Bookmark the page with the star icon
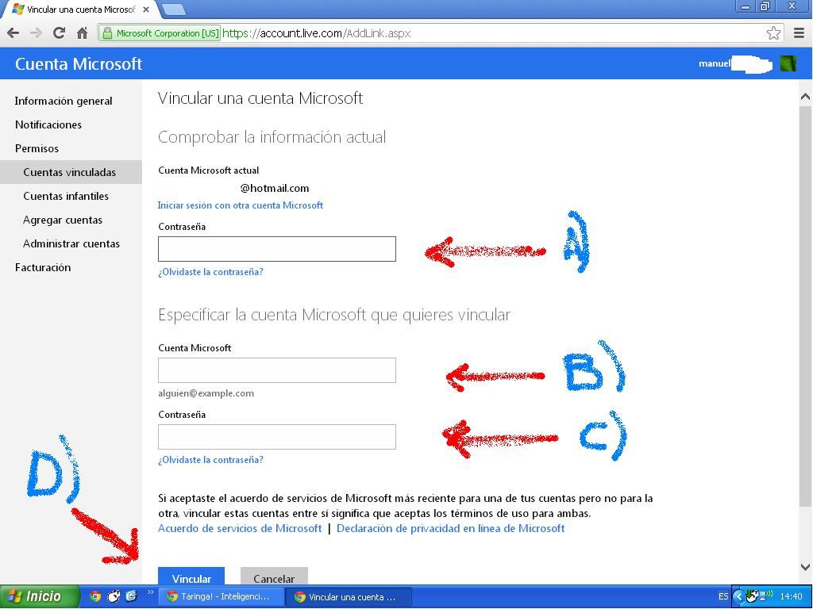Image resolution: width=813 pixels, height=609 pixels. [773, 33]
